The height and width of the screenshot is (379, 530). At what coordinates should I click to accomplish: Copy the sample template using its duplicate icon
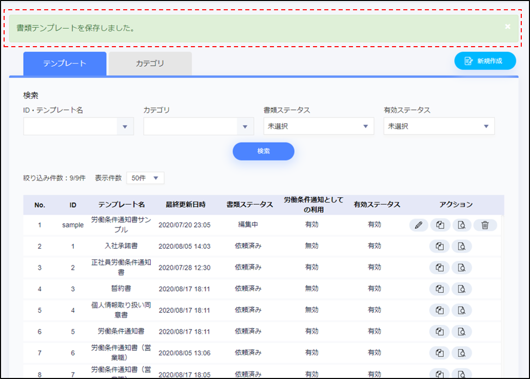[440, 225]
